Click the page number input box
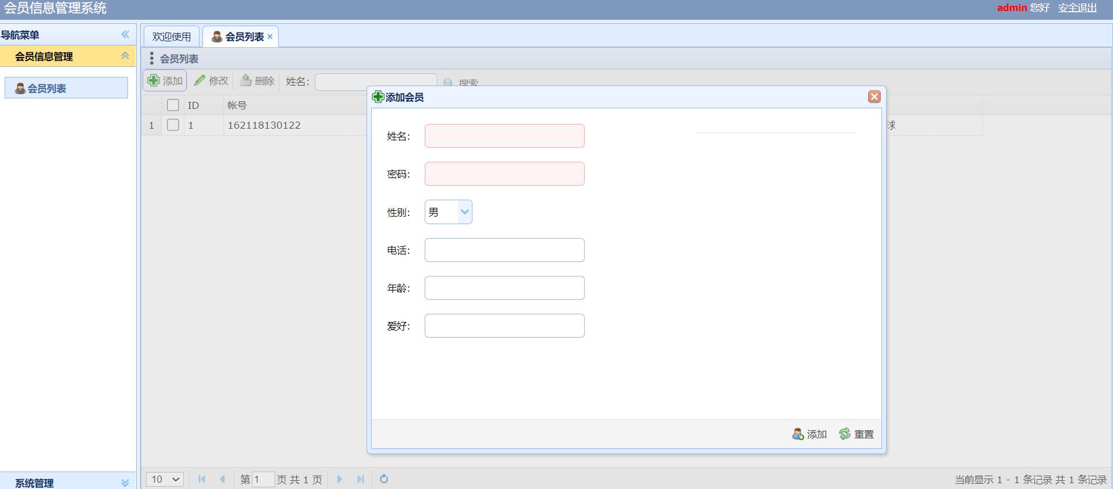This screenshot has width=1113, height=489. click(263, 479)
